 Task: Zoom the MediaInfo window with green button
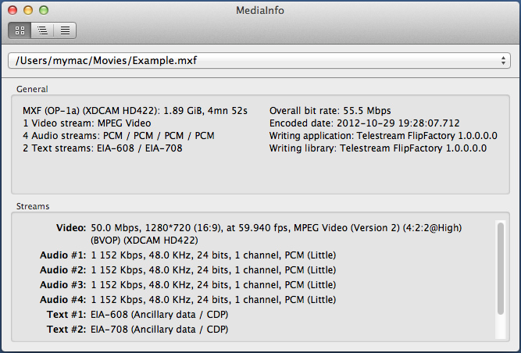(44, 10)
